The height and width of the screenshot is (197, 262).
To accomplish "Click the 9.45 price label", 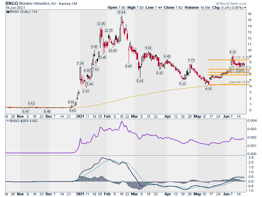I will coord(103,57).
